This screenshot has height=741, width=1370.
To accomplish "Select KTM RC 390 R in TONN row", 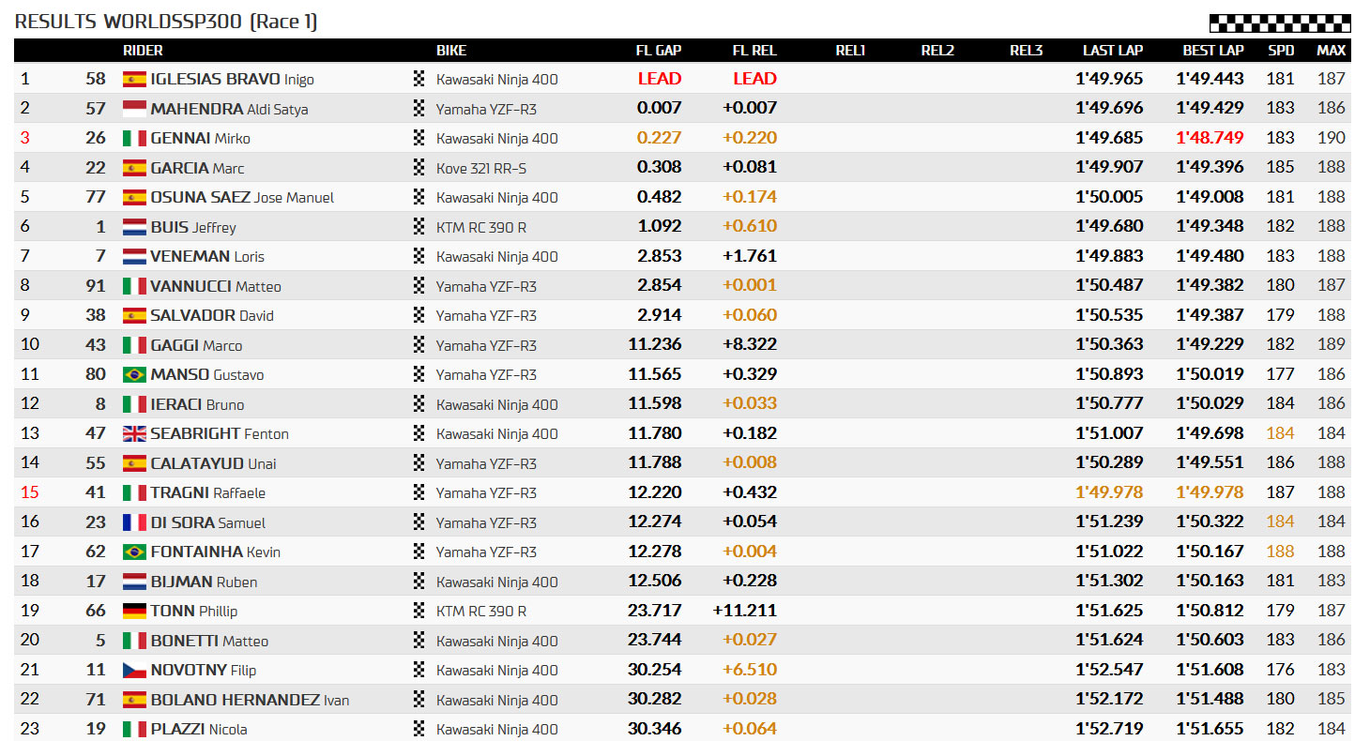I will coord(481,611).
